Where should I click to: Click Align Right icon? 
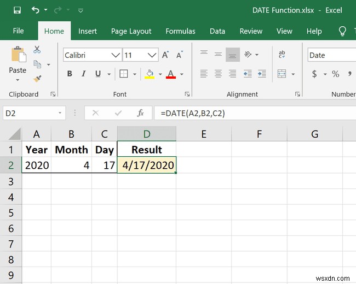[233, 74]
